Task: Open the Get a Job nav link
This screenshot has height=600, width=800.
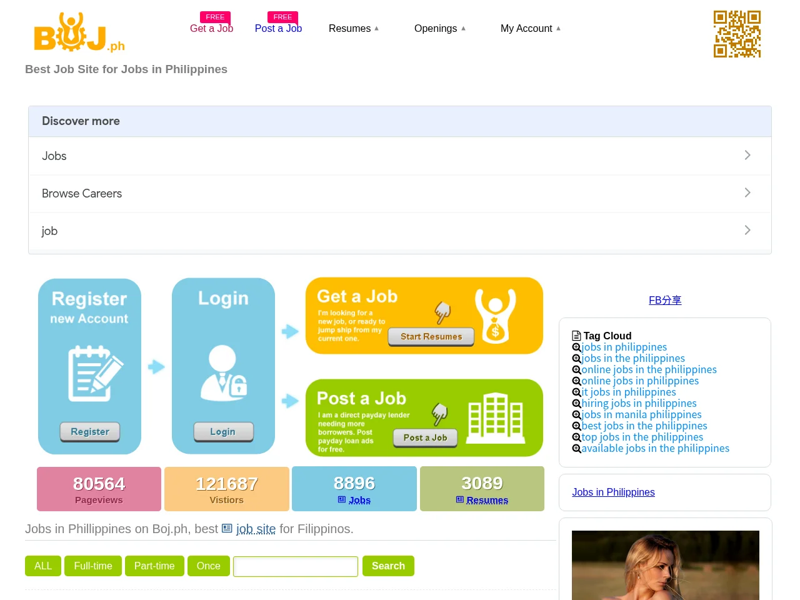Action: tap(211, 28)
